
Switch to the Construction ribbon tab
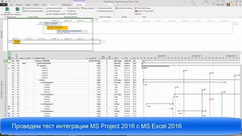(x=66, y=5)
